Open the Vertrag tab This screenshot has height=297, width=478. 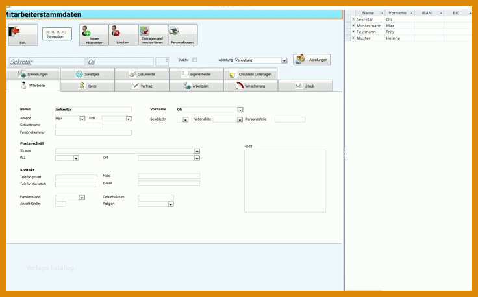[142, 86]
